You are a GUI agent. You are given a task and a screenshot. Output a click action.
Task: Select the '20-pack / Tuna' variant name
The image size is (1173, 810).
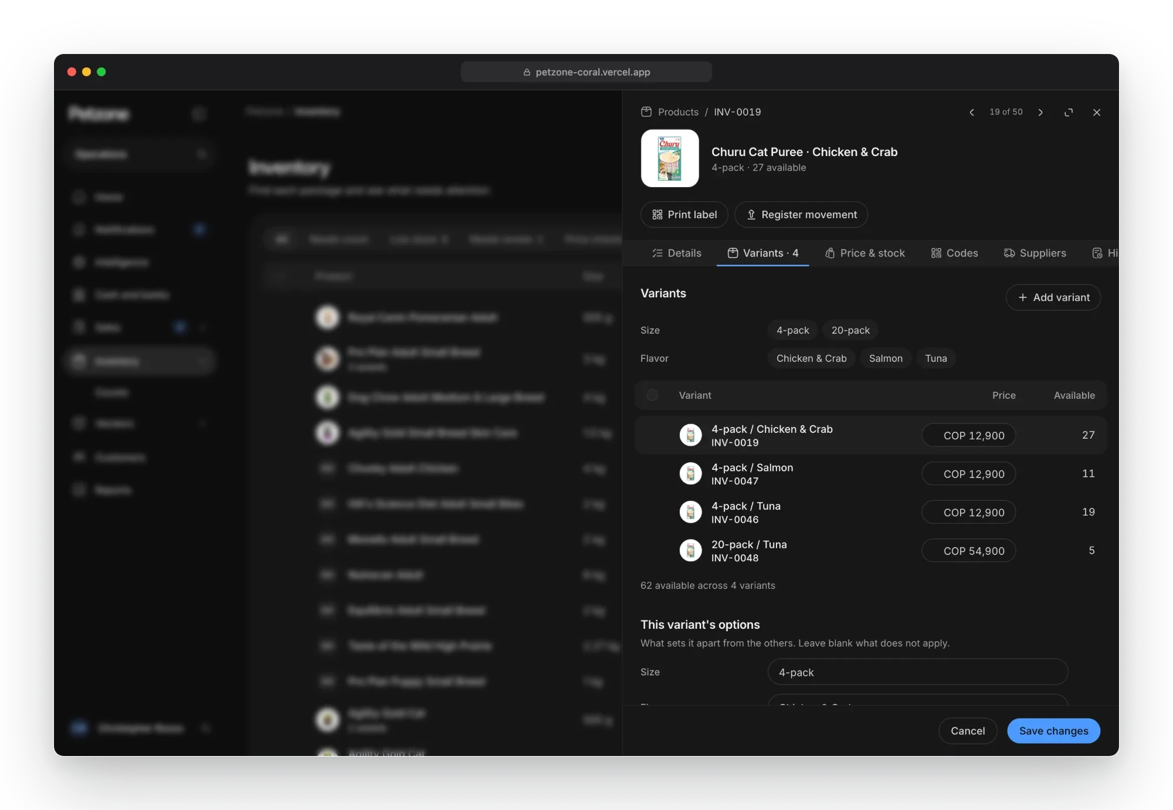click(x=749, y=544)
